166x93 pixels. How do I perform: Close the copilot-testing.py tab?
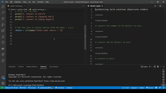coord(24,6)
